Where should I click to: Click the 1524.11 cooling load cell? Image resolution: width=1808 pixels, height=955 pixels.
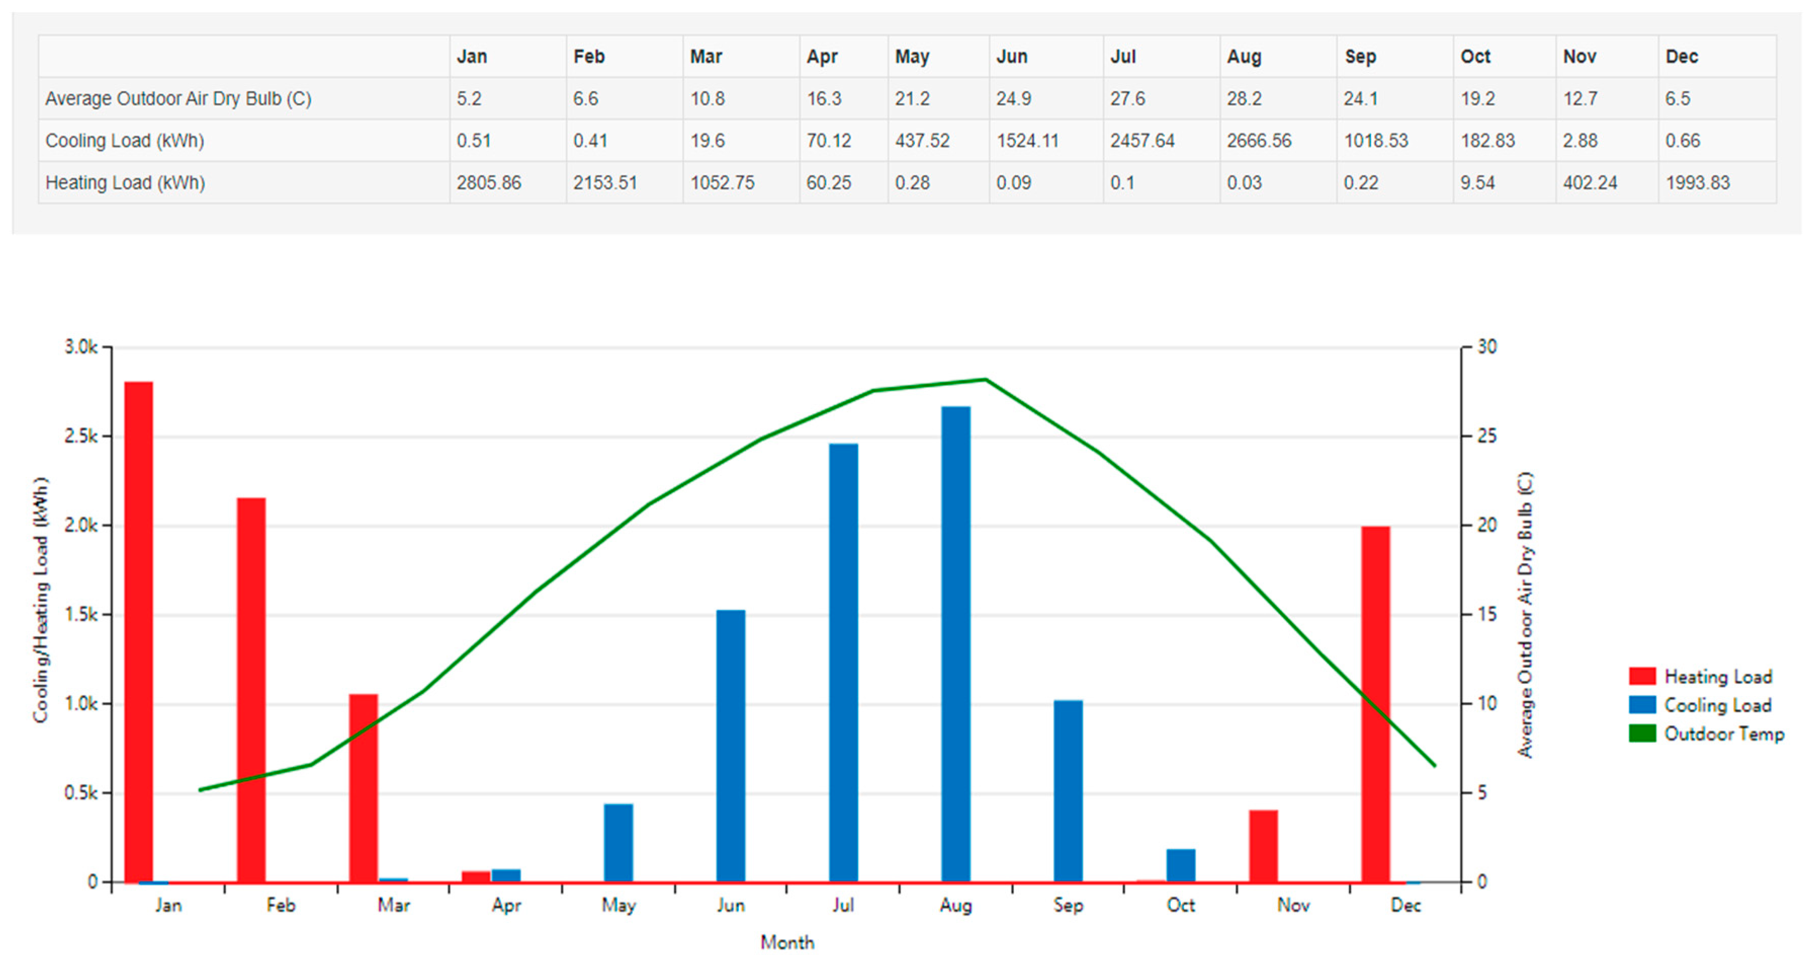(1027, 141)
